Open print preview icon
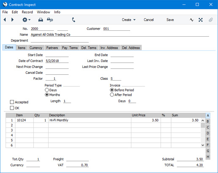The height and width of the screenshot is (173, 218). [x=50, y=20]
